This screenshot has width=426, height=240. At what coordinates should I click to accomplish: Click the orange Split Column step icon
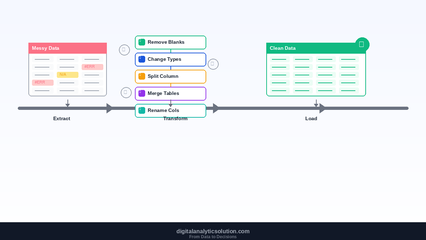click(x=142, y=76)
